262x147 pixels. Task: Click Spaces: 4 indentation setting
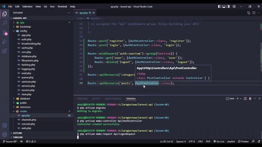click(181, 142)
